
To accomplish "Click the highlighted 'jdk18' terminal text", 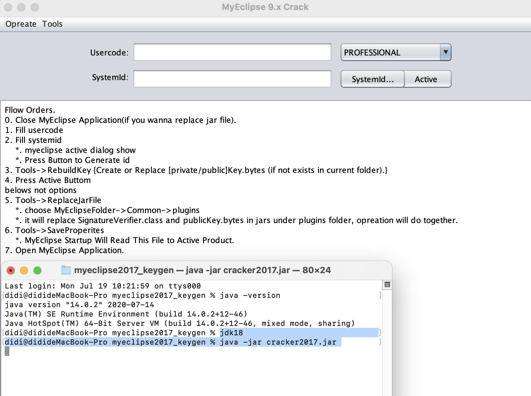I will (231, 333).
